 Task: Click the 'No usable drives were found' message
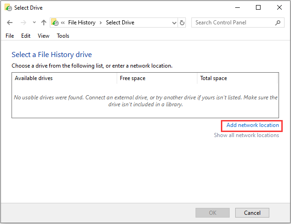[x=146, y=101]
